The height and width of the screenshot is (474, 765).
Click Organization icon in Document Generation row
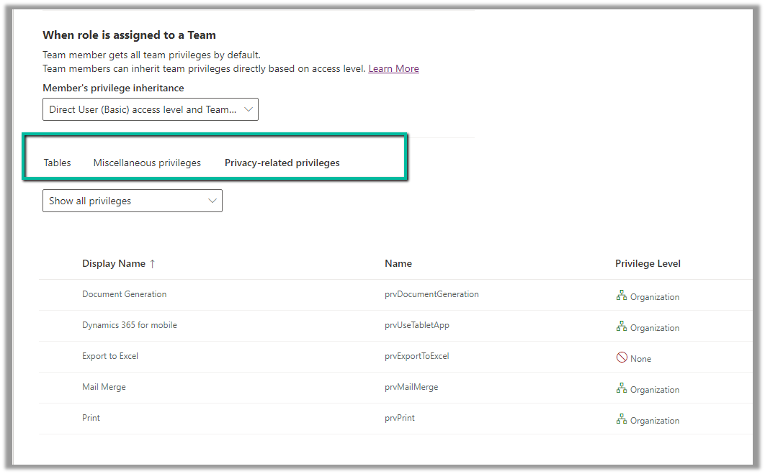click(x=622, y=296)
